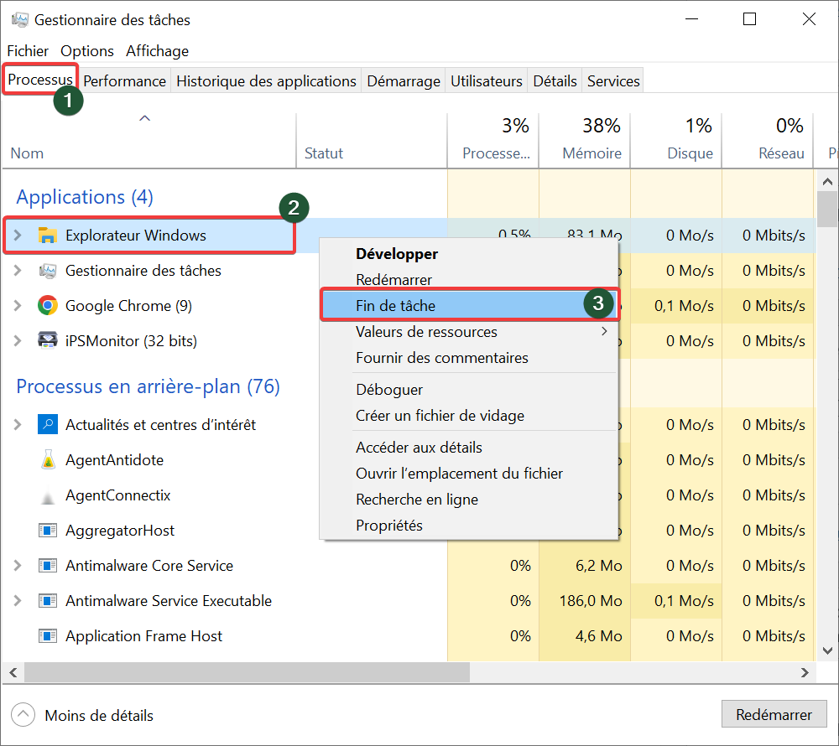Switch to Historique des applications tab
The image size is (839, 746).
pos(266,80)
